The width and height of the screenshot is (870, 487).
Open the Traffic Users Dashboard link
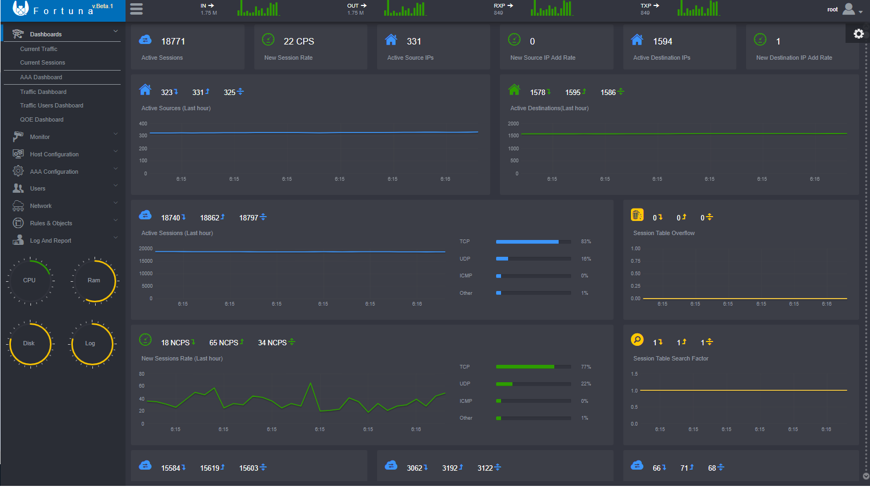(x=52, y=105)
